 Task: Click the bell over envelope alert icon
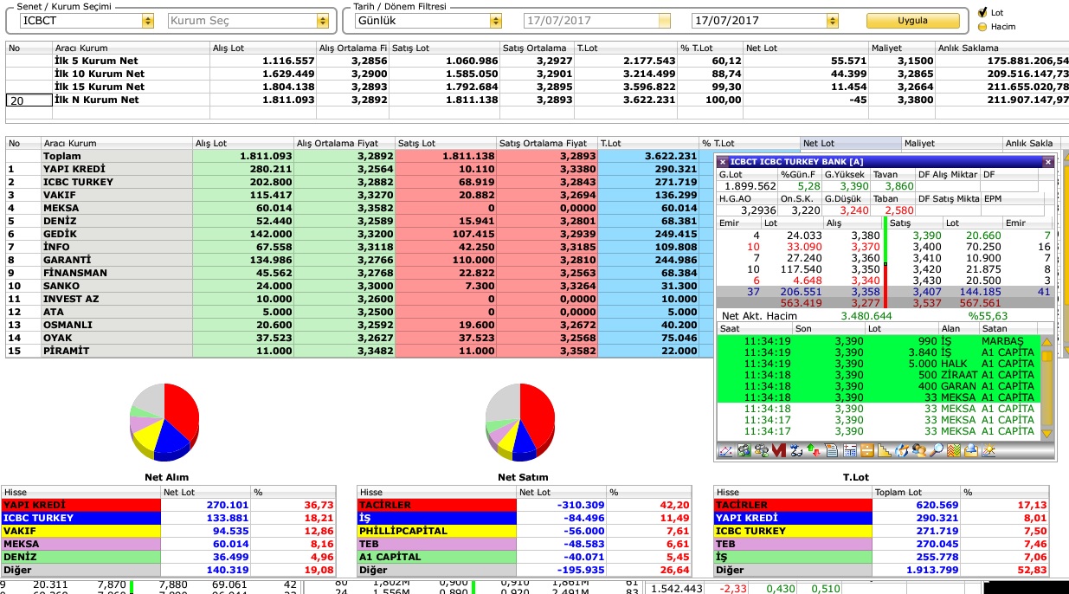(971, 450)
